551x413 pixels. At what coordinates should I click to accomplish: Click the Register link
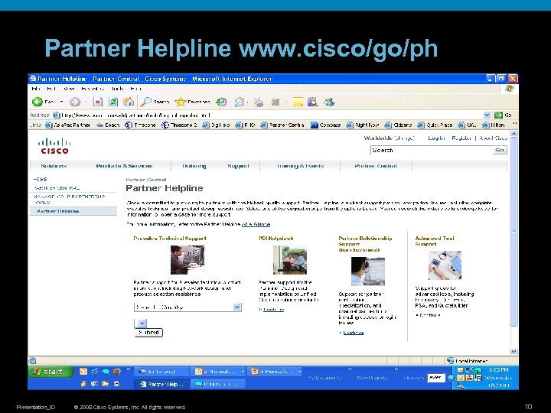pyautogui.click(x=461, y=138)
